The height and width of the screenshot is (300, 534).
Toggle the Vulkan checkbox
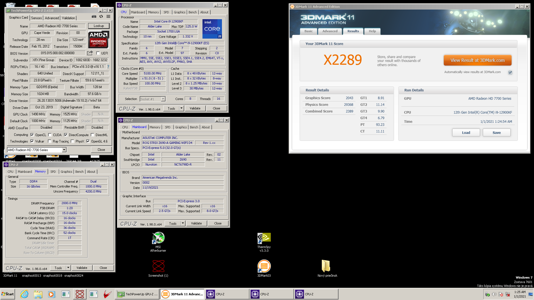pyautogui.click(x=32, y=141)
